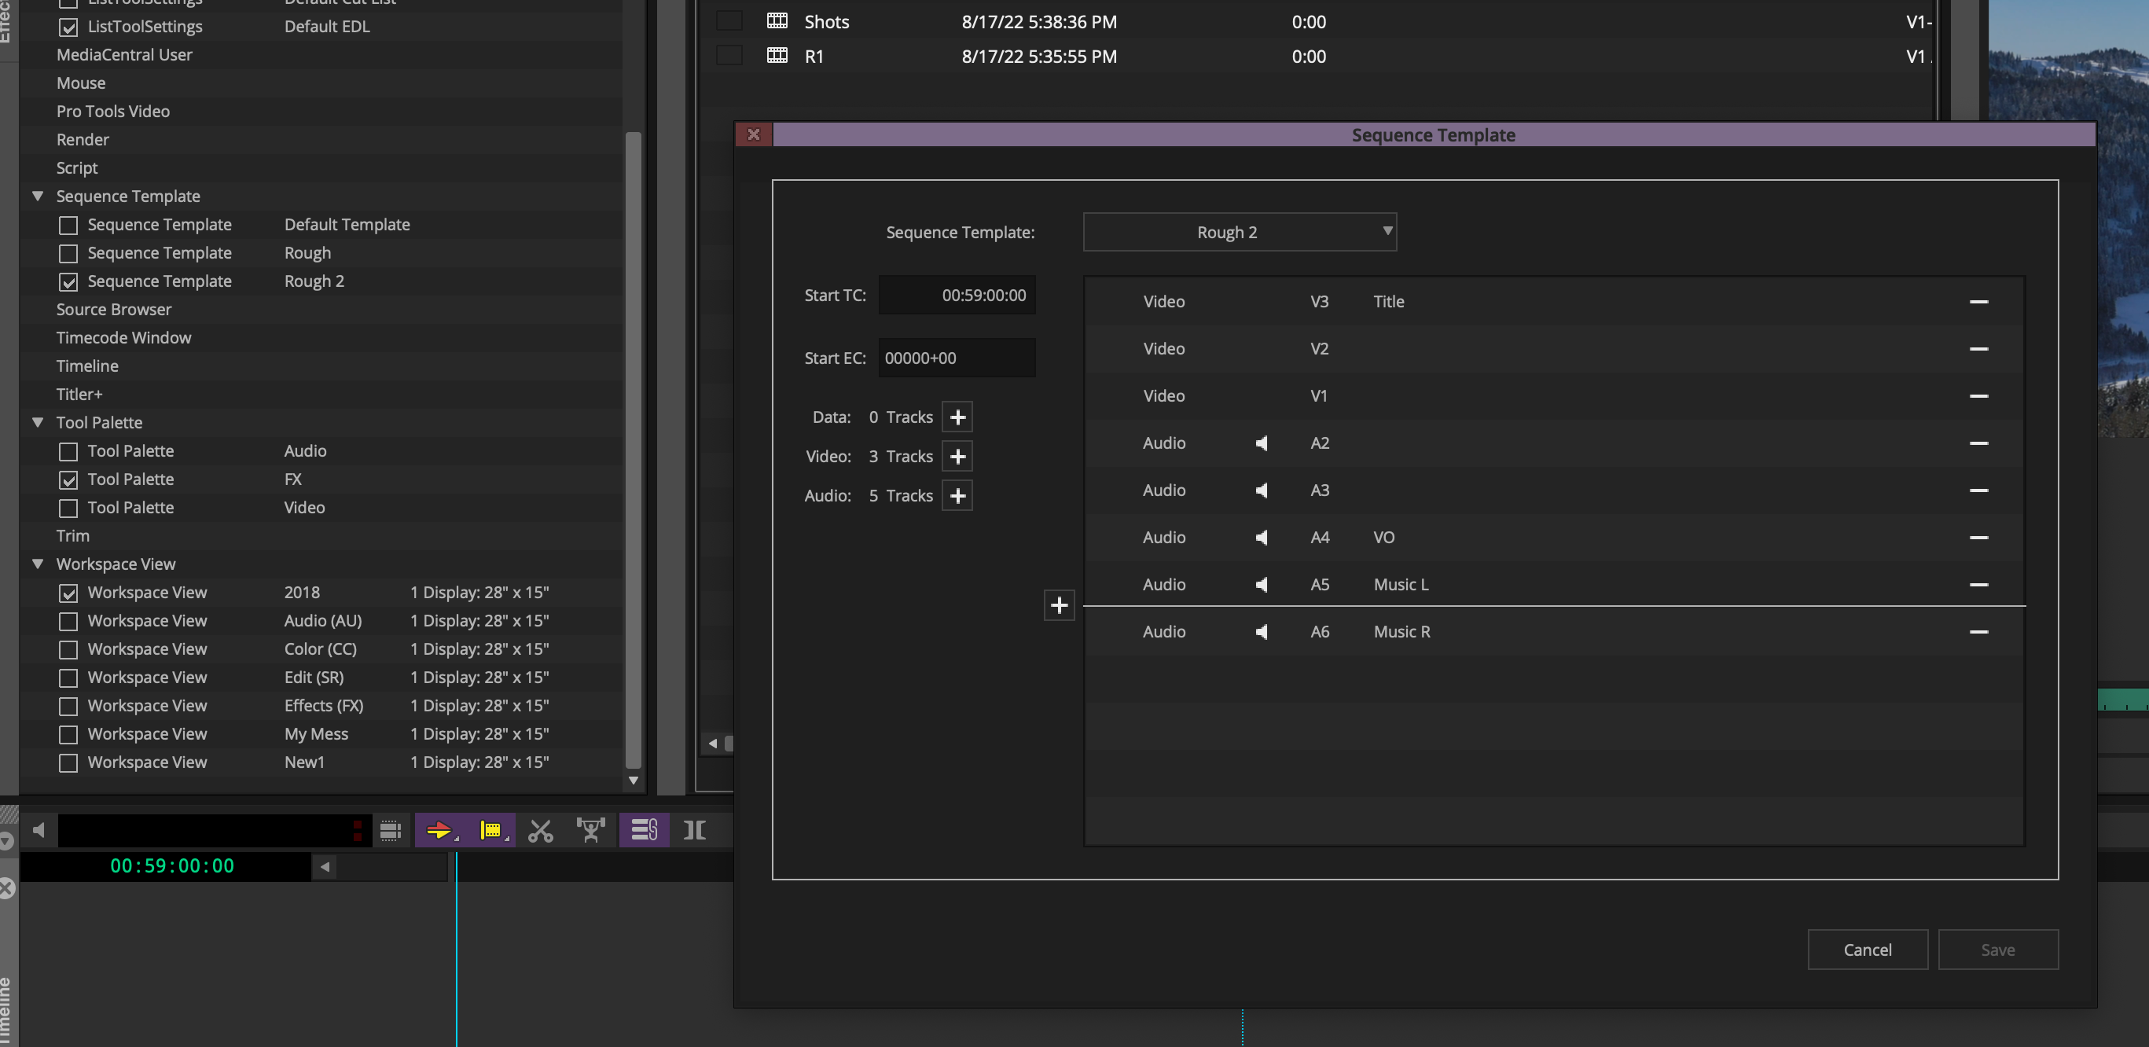
Task: Enable the Tool Palette Audio checkbox
Action: pyautogui.click(x=68, y=450)
